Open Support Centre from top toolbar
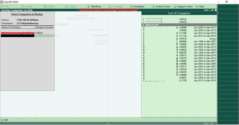239x125 pixels. click(185, 7)
